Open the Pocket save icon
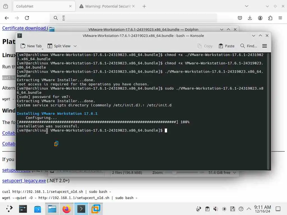 [240, 18]
